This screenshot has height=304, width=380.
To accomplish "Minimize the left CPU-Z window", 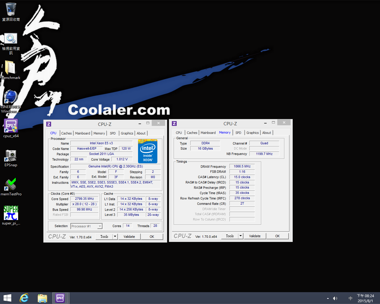I will [x=140, y=123].
